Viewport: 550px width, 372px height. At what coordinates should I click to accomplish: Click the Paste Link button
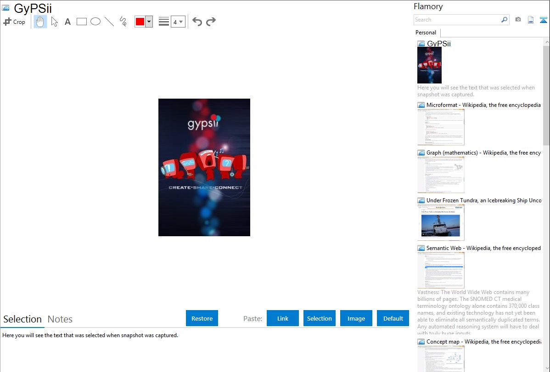click(x=283, y=318)
